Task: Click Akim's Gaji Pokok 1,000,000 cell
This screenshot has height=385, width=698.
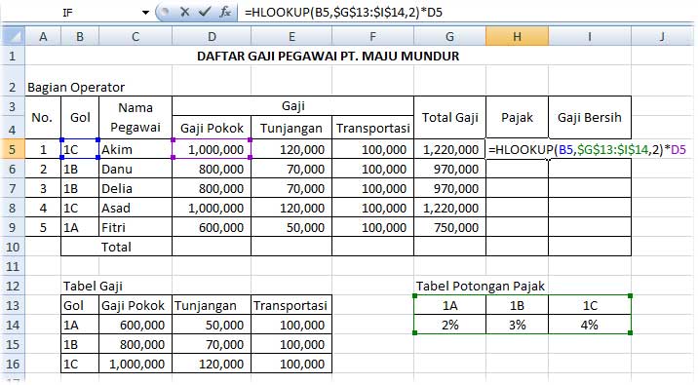Action: [212, 149]
